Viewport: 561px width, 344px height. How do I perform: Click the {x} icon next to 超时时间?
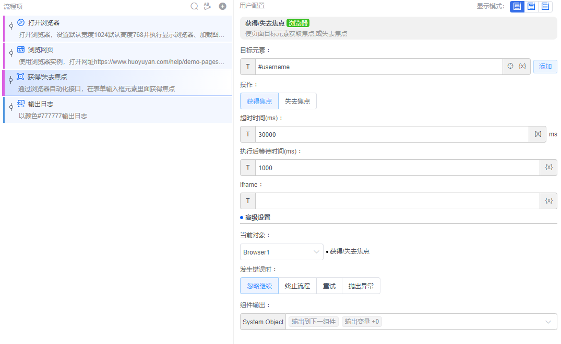tap(538, 134)
